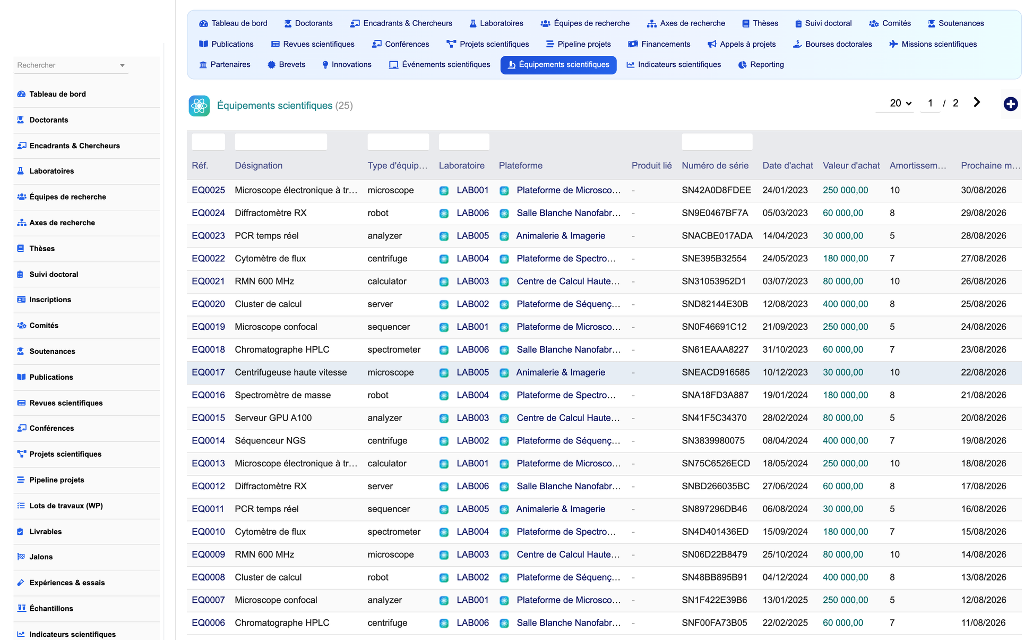
Task: Click the serial number SN42A0D8FDEE
Action: tap(716, 190)
